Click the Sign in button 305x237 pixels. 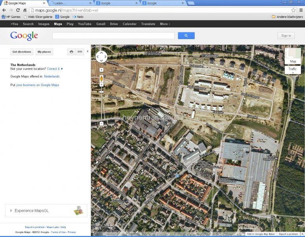[x=286, y=36]
